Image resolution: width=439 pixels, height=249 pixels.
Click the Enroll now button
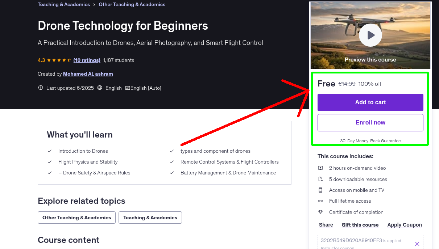click(x=370, y=122)
